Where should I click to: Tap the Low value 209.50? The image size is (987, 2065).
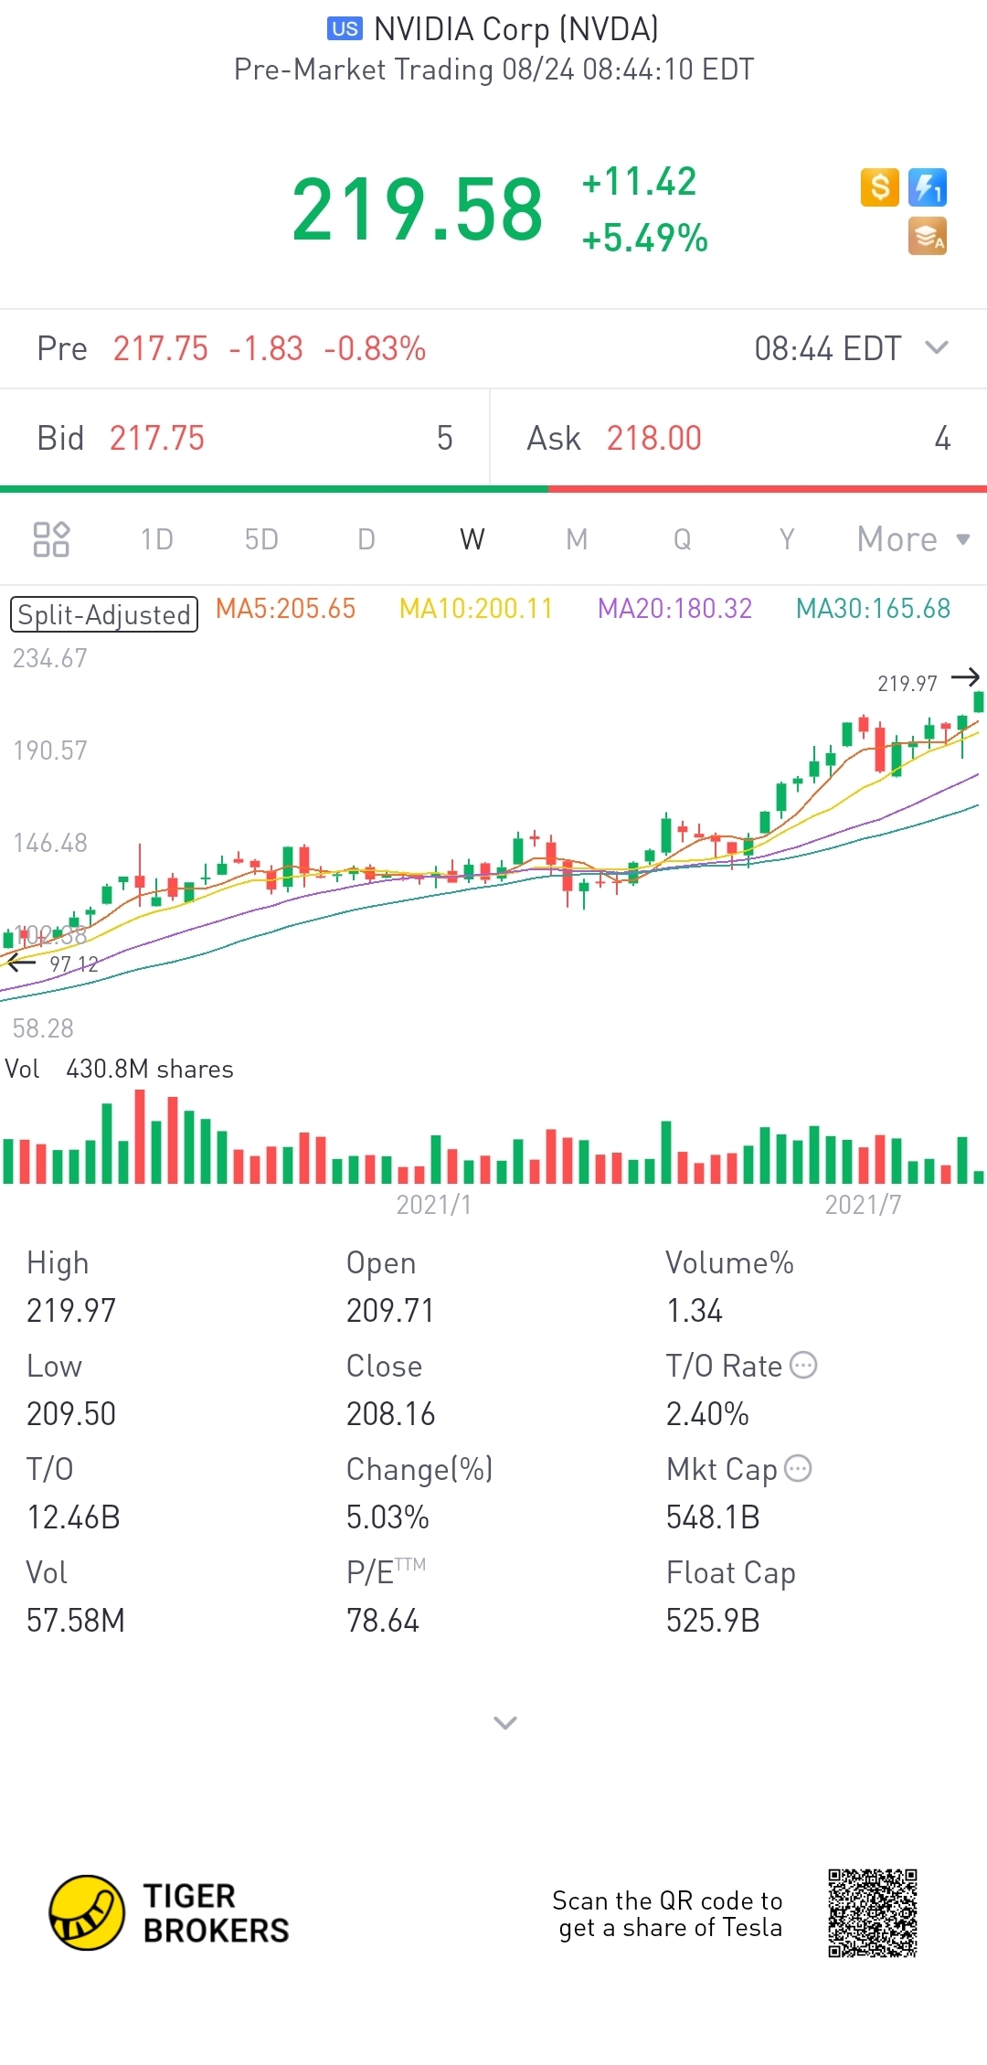point(71,1413)
